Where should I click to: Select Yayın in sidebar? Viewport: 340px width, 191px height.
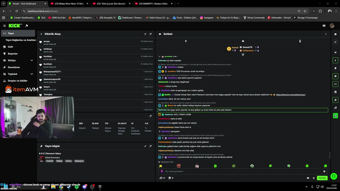pyautogui.click(x=18, y=33)
